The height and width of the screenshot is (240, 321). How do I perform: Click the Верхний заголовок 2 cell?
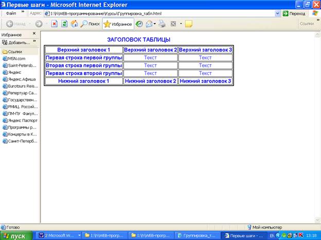pyautogui.click(x=150, y=50)
